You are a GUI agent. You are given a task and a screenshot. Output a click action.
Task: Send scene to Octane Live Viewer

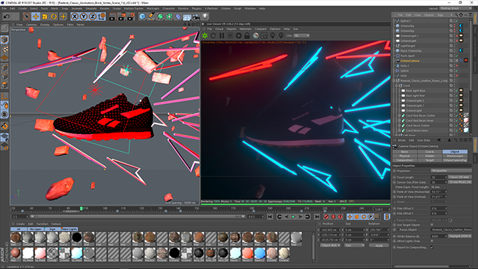point(205,36)
